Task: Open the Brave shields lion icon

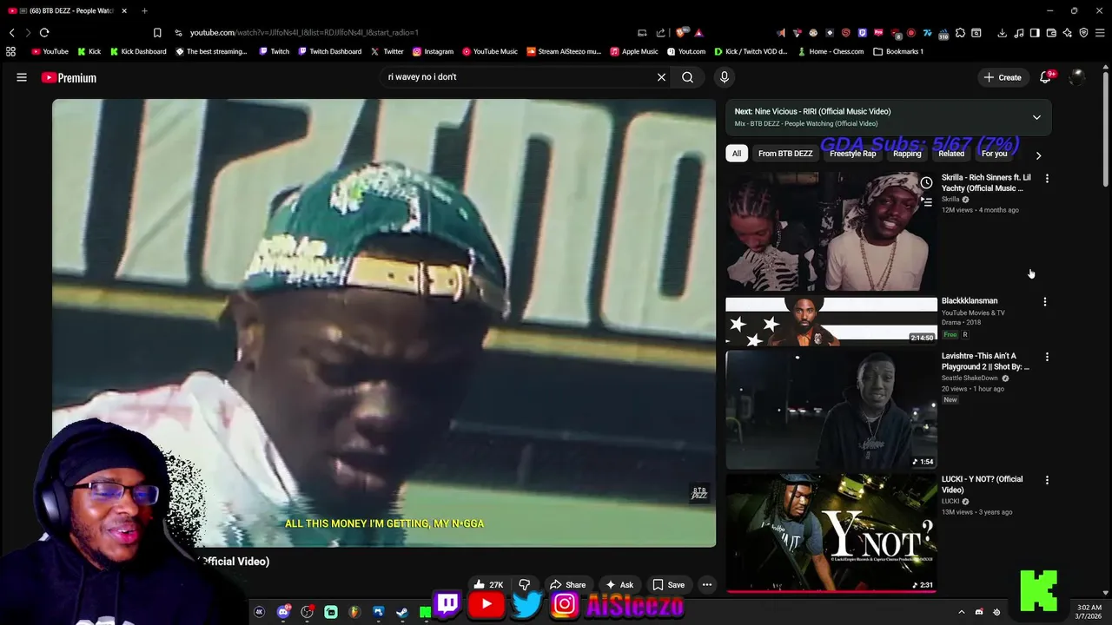Action: [683, 33]
